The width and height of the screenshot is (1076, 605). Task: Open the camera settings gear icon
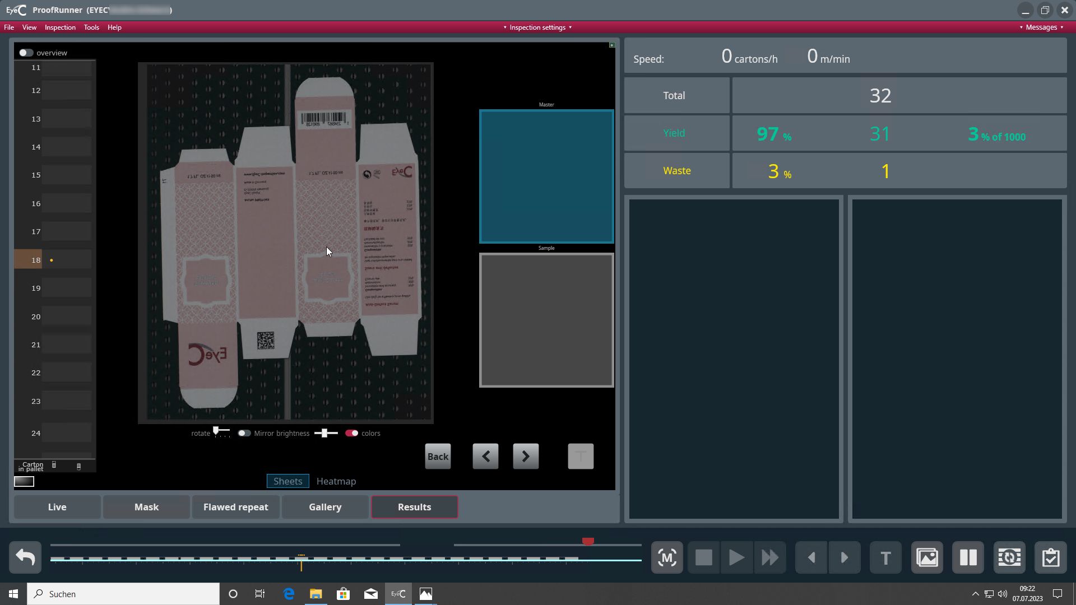(x=1009, y=557)
